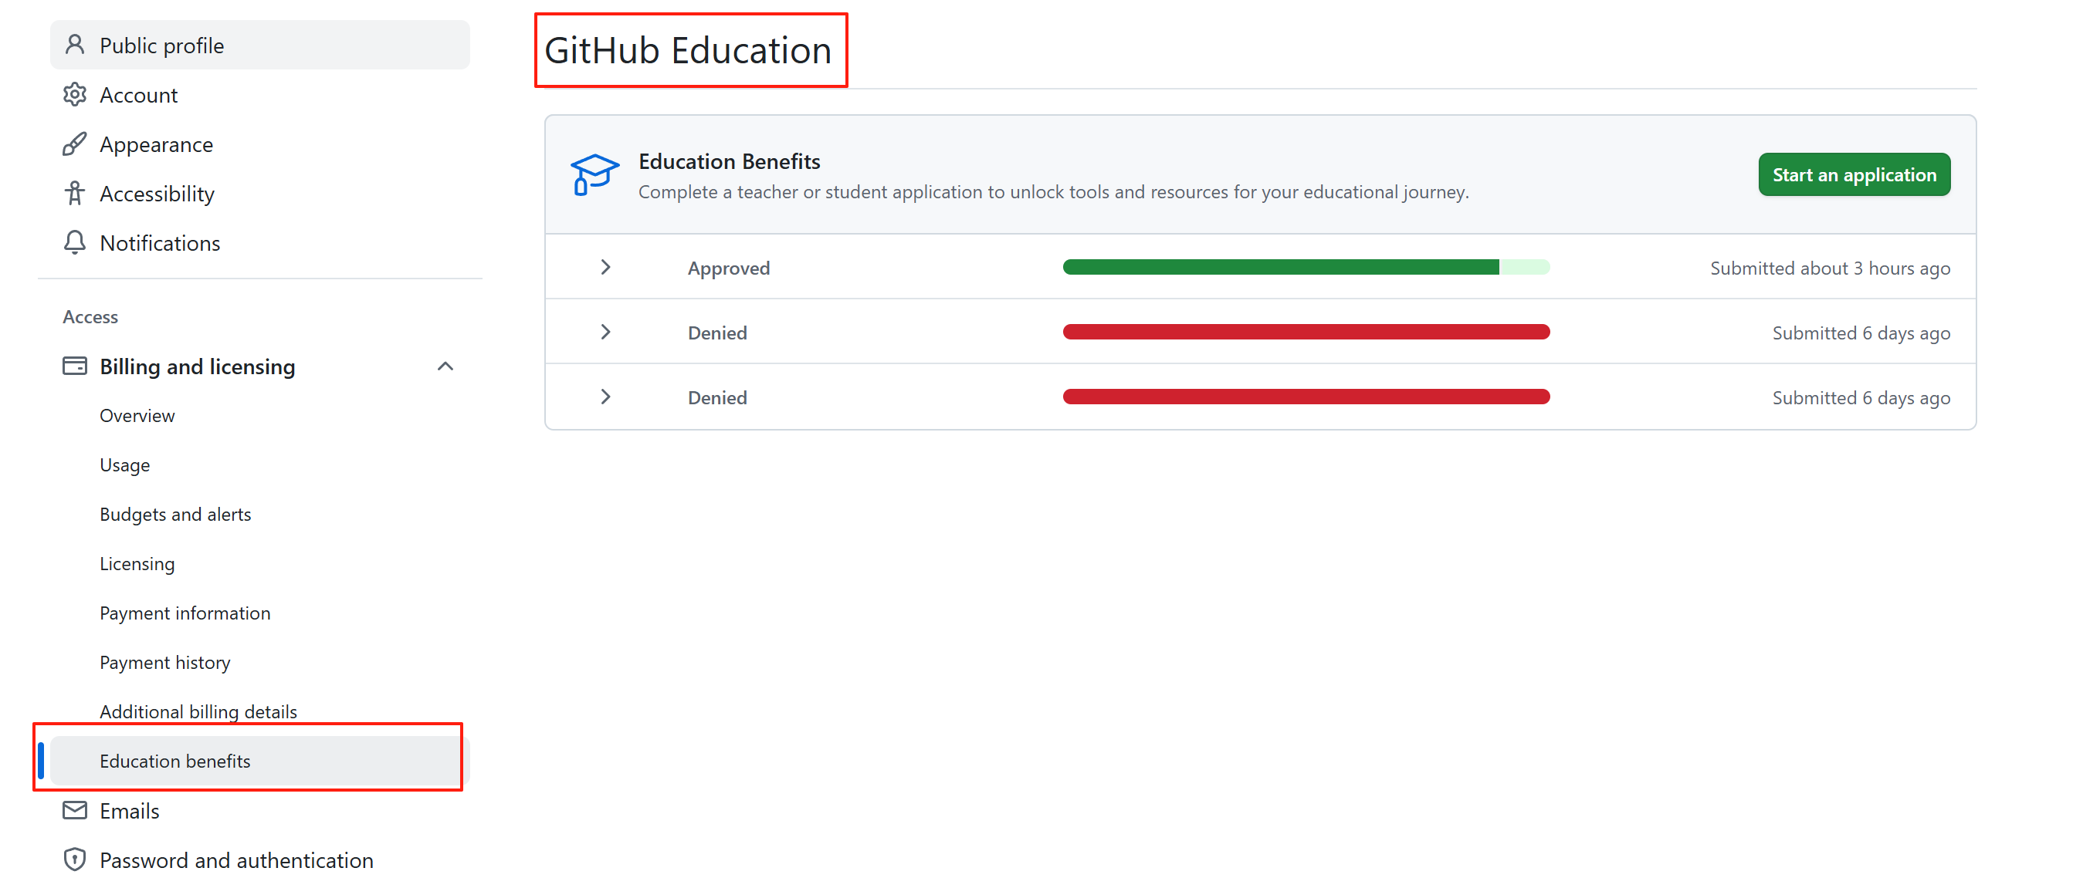Click the Start an application button
This screenshot has width=2083, height=878.
pyautogui.click(x=1854, y=174)
